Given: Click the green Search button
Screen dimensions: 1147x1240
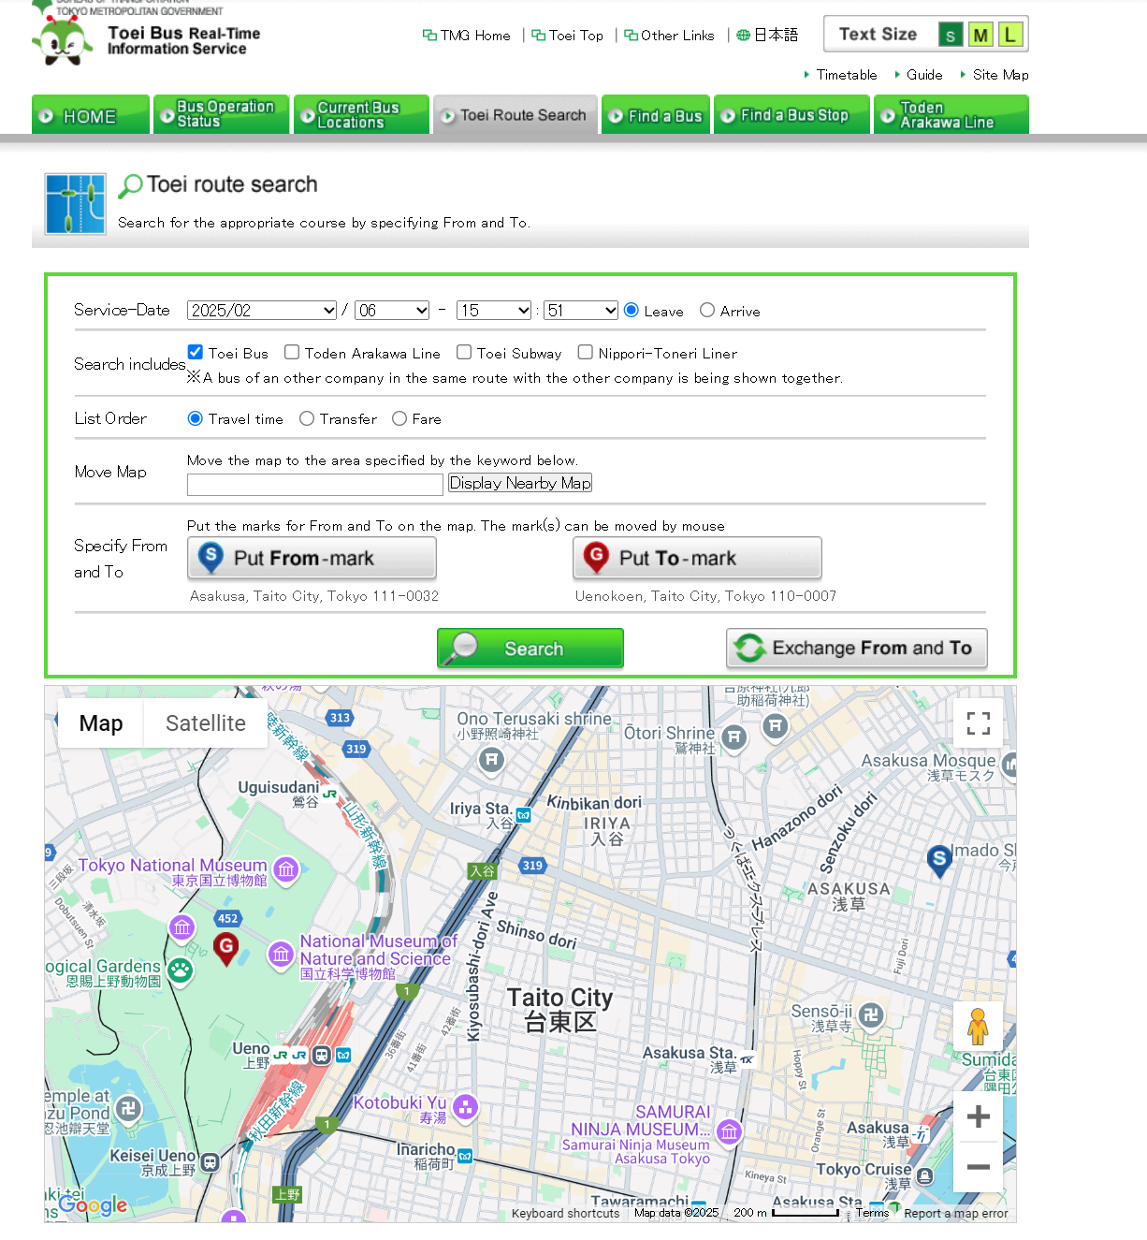Looking at the screenshot, I should tap(530, 648).
